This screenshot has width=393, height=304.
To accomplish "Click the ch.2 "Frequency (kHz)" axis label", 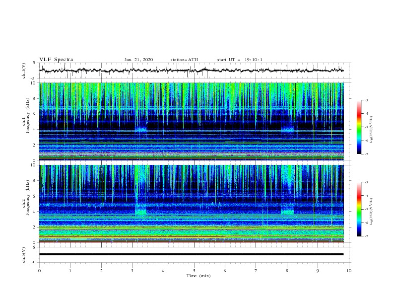I will 28,198.
